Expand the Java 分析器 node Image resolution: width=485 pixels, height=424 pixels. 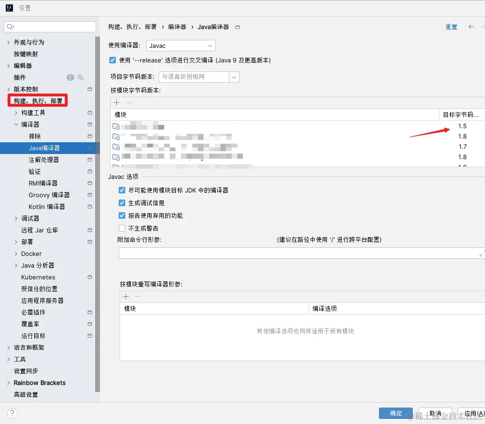coord(16,265)
